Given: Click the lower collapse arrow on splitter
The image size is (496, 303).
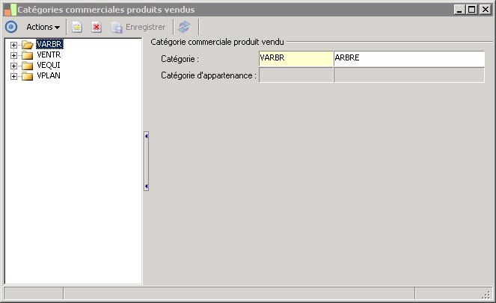Looking at the screenshot, I should click(146, 187).
